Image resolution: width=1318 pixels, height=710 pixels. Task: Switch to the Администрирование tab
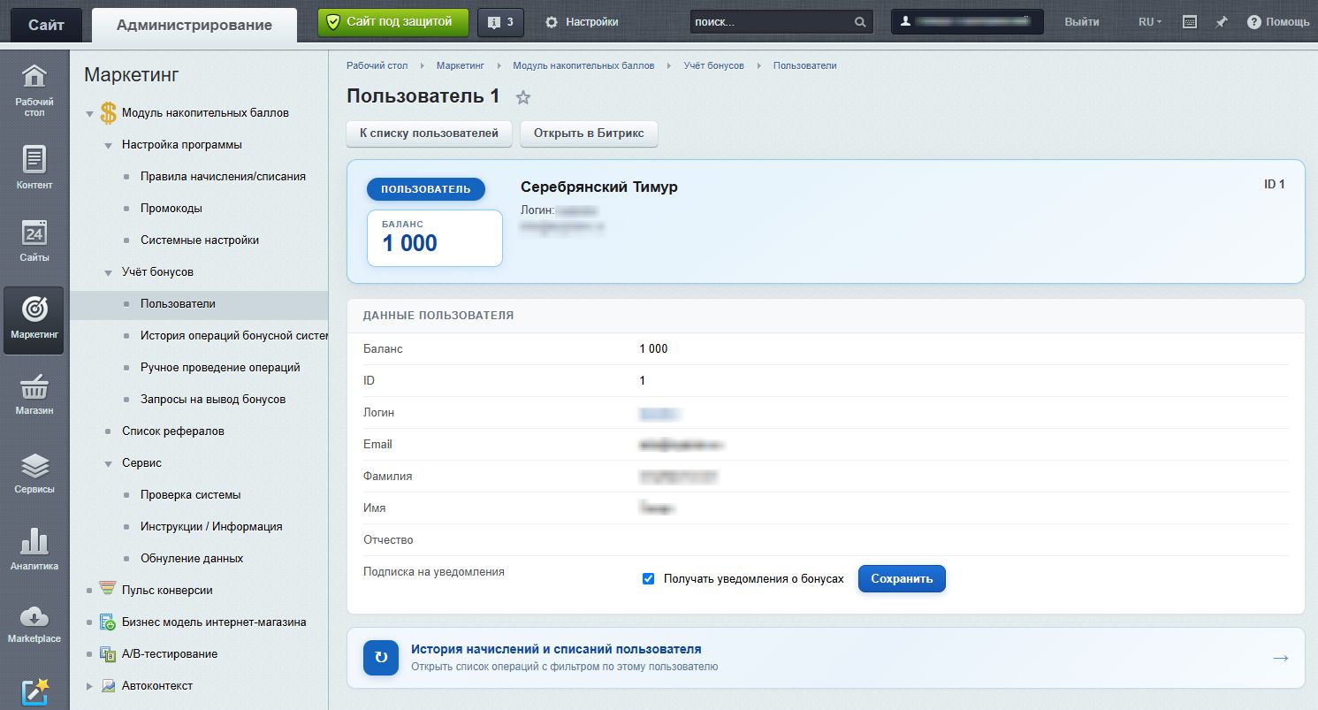point(194,25)
